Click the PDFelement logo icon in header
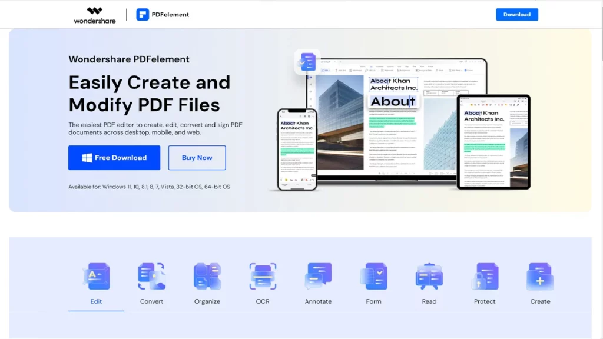The width and height of the screenshot is (603, 339). tap(143, 15)
